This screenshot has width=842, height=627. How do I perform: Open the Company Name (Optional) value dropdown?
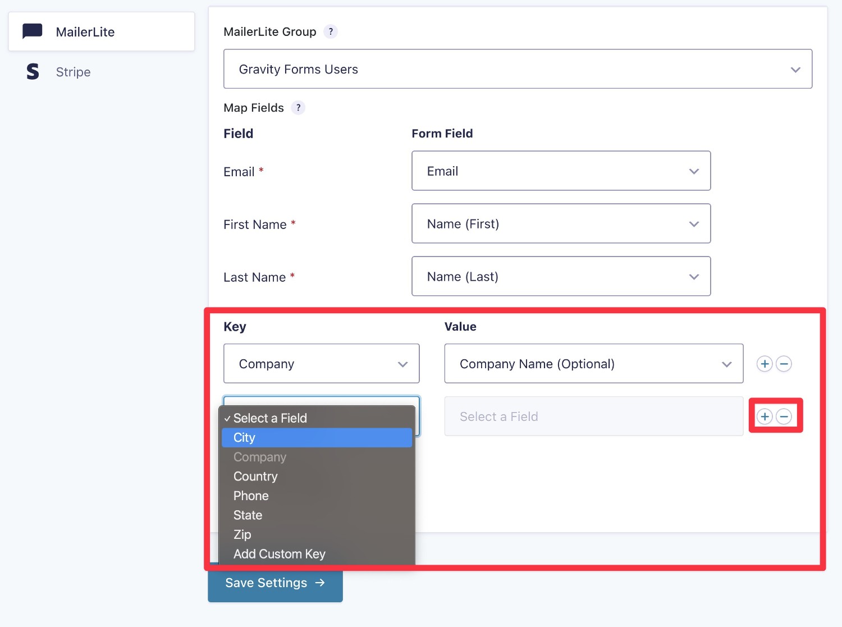coord(593,363)
